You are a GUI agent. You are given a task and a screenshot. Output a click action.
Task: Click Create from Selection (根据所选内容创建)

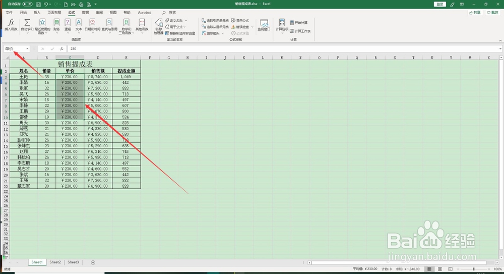(180, 33)
